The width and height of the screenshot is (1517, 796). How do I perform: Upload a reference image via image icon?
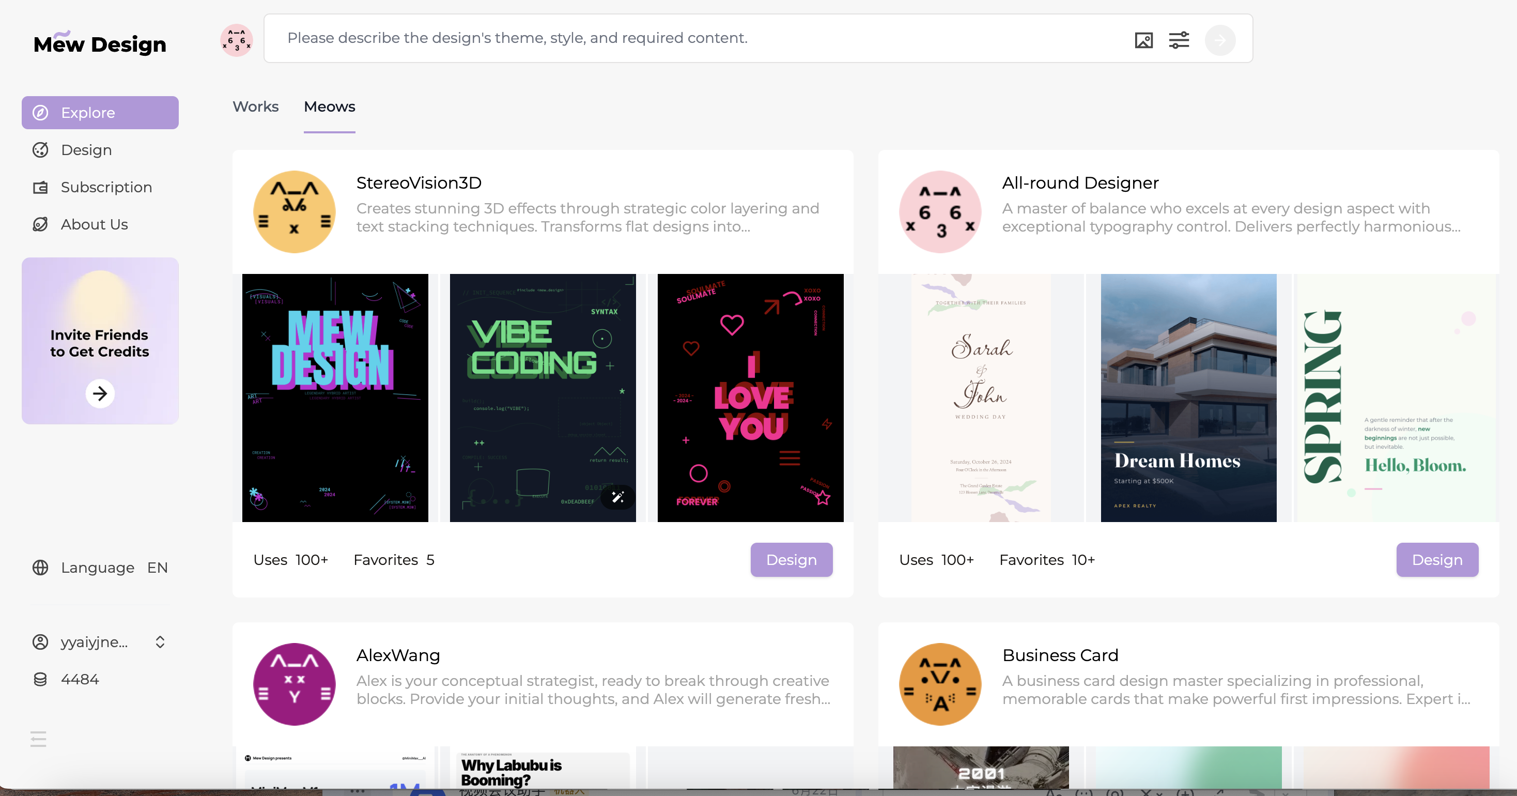[1143, 40]
